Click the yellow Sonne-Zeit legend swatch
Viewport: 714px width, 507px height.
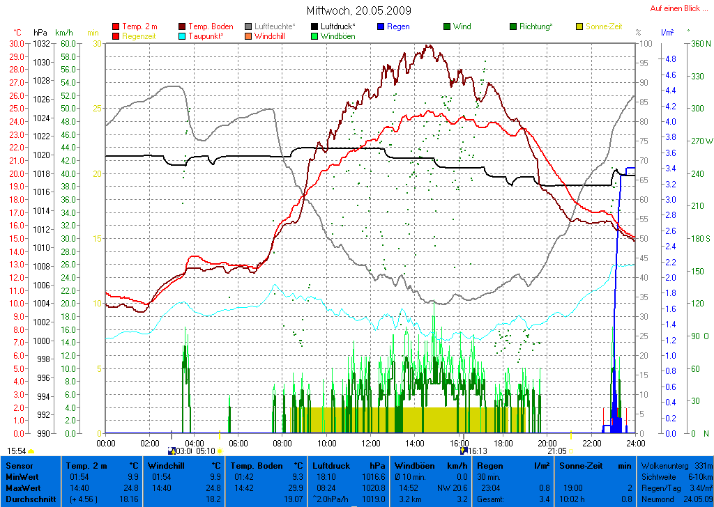point(580,26)
